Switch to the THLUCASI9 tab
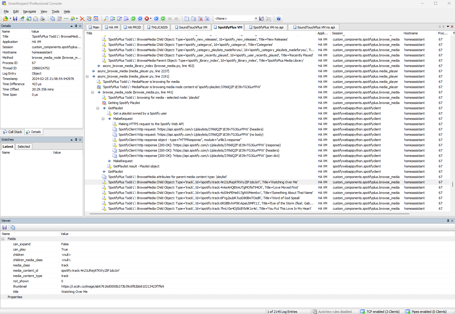Screen dimensions: 455x314 (x=157, y=27)
